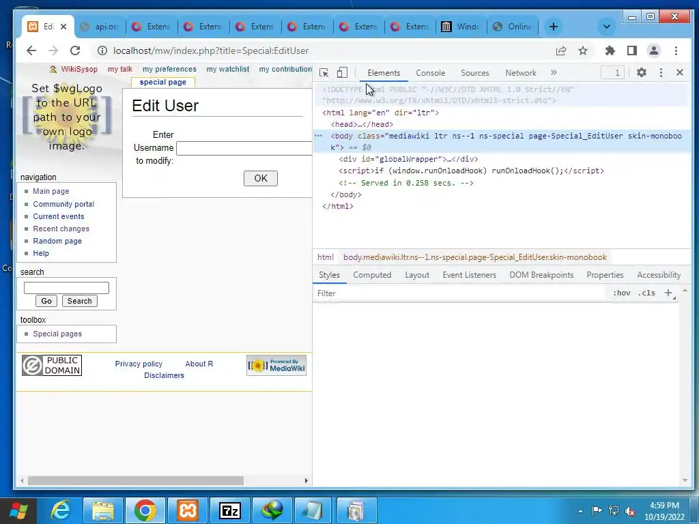This screenshot has height=524, width=699.
Task: Toggle the .cls class editor
Action: pos(647,293)
